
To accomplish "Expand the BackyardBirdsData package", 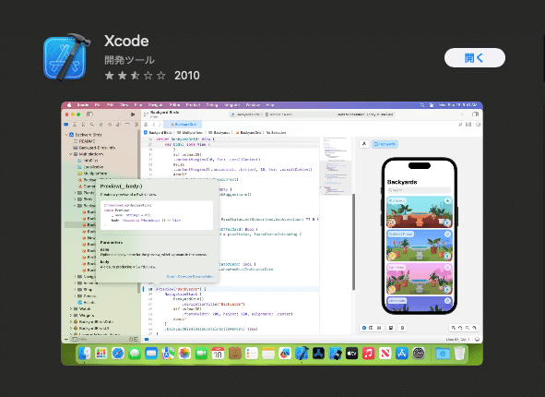I will coord(71,322).
